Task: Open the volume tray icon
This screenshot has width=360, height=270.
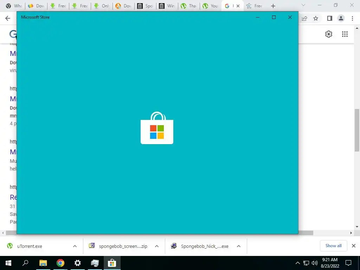Action: click(315, 263)
